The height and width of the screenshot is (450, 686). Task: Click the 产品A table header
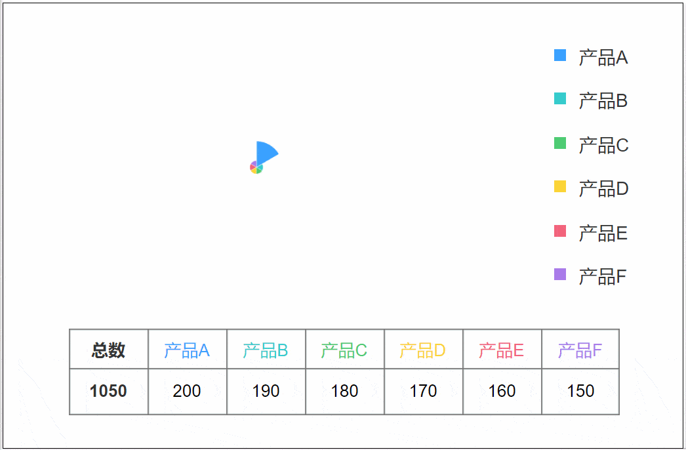coord(188,350)
